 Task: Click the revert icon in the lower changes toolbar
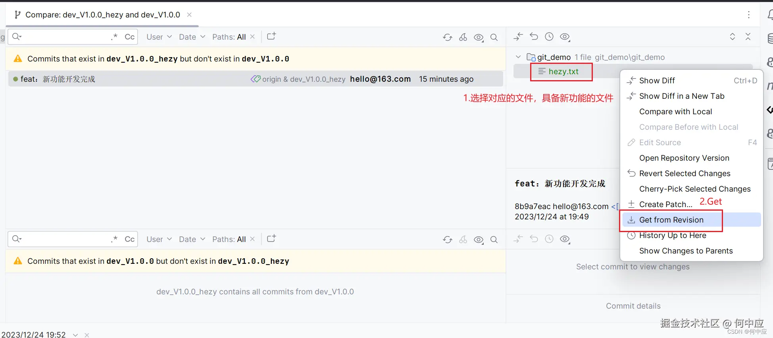click(534, 239)
